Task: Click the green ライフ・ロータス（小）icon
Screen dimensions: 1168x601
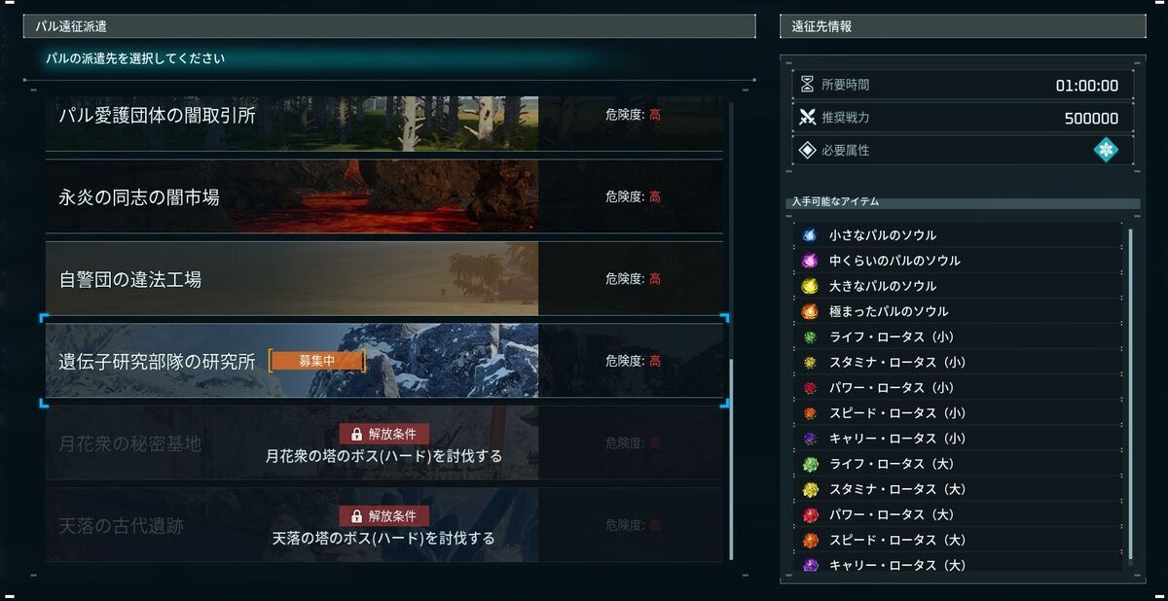Action: (x=809, y=337)
